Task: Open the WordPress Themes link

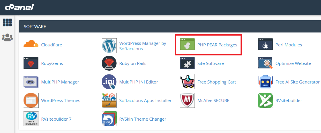Action: (61, 101)
